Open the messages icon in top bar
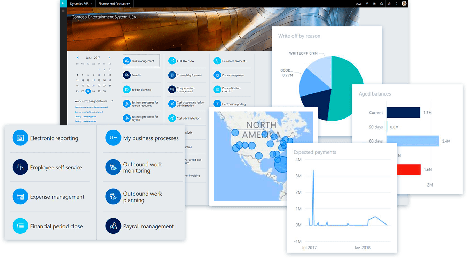Image resolution: width=467 pixels, height=258 pixels. [374, 4]
